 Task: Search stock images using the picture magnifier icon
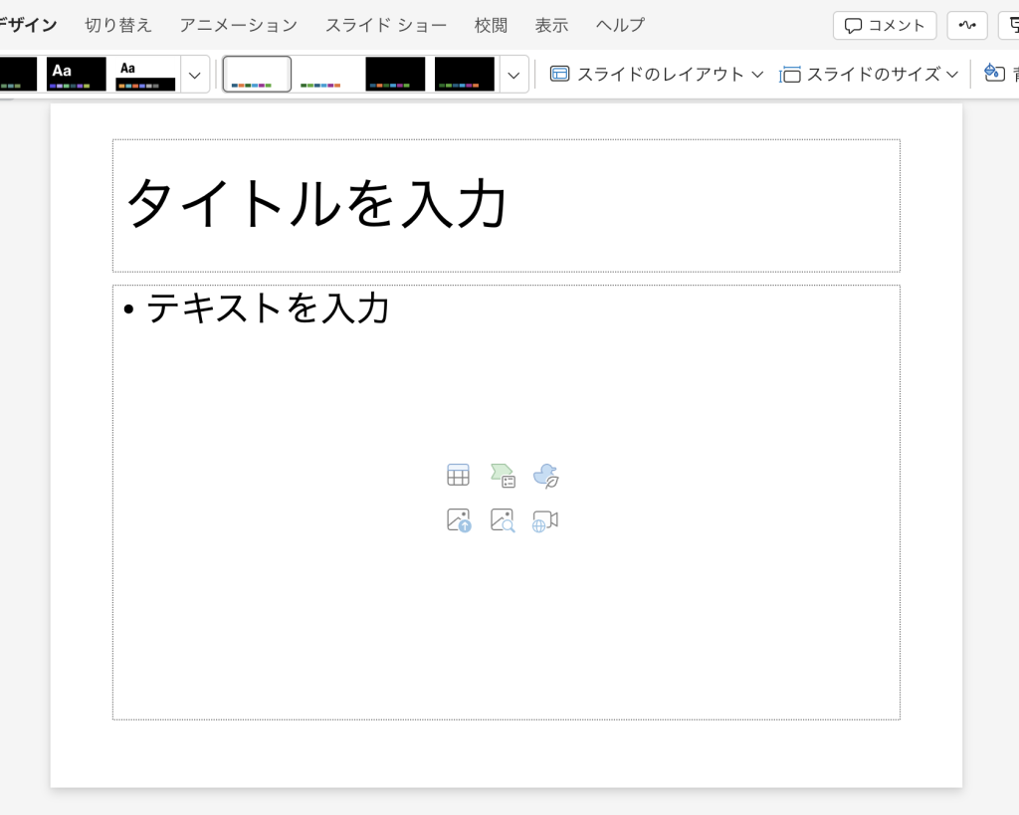tap(503, 520)
